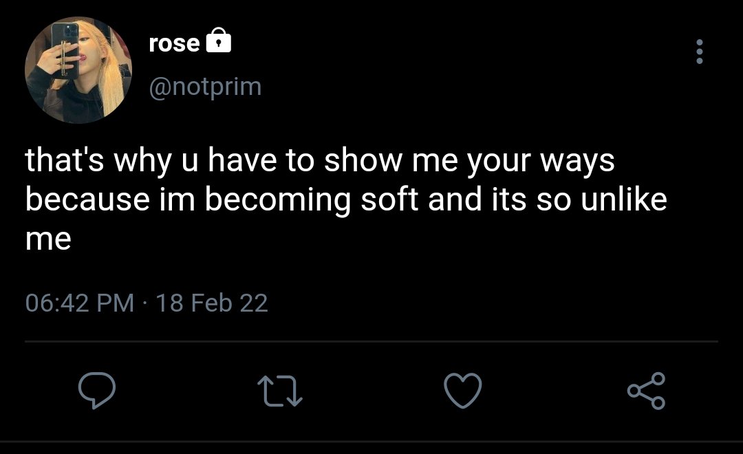
Task: Tap the phone shown in the avatar photo
Action: point(65,49)
